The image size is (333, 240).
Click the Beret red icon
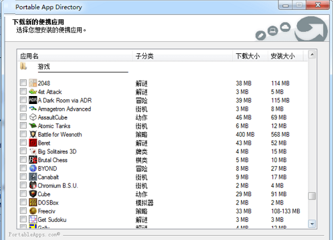coord(33,143)
